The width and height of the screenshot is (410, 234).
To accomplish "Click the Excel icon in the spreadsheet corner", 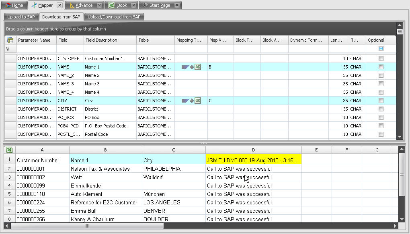I will pos(9,150).
